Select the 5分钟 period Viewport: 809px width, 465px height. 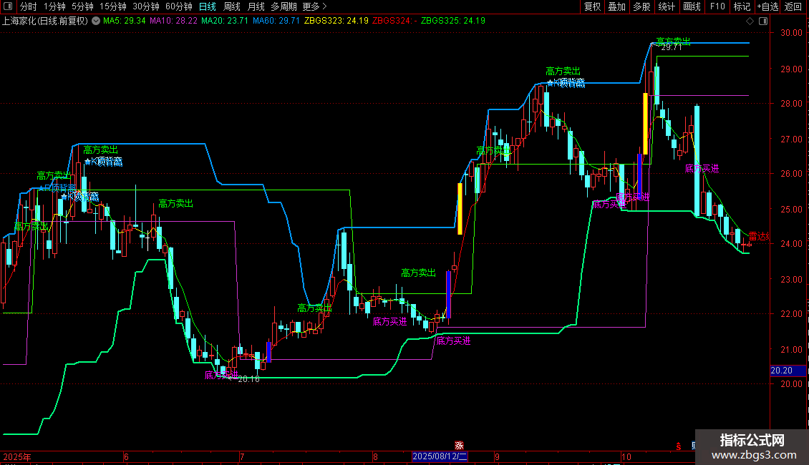[82, 6]
